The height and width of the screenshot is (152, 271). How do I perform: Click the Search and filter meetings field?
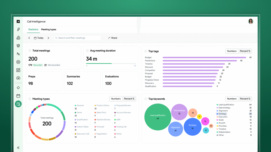[77, 38]
